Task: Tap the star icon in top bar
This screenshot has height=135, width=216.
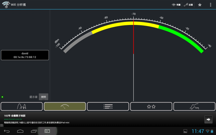Action: (200, 5)
